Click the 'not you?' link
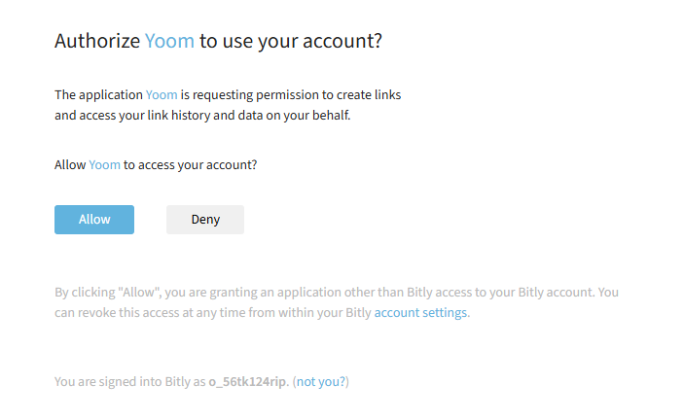The height and width of the screenshot is (419, 684). (x=320, y=382)
